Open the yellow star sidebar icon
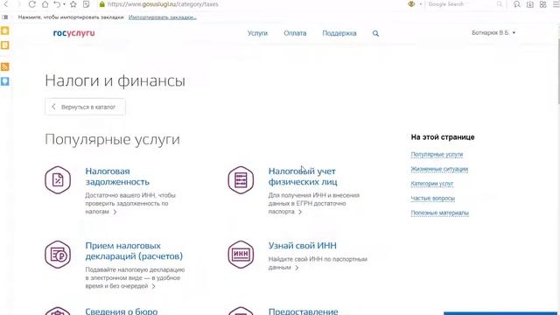This screenshot has width=560, height=315. [5, 31]
